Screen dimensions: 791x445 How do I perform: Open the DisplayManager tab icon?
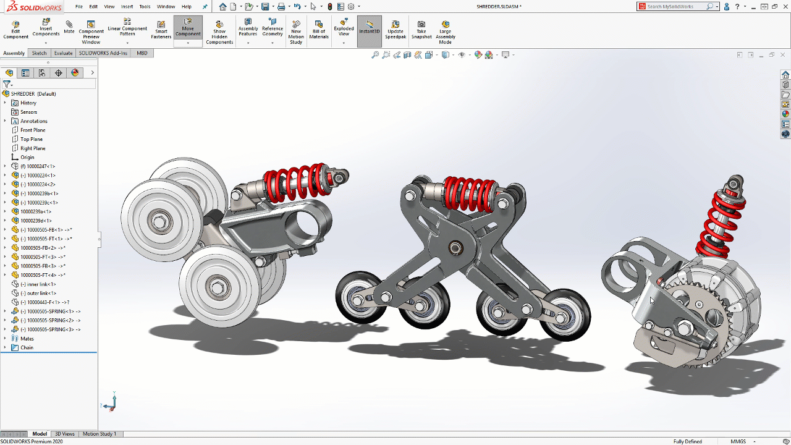pos(75,73)
